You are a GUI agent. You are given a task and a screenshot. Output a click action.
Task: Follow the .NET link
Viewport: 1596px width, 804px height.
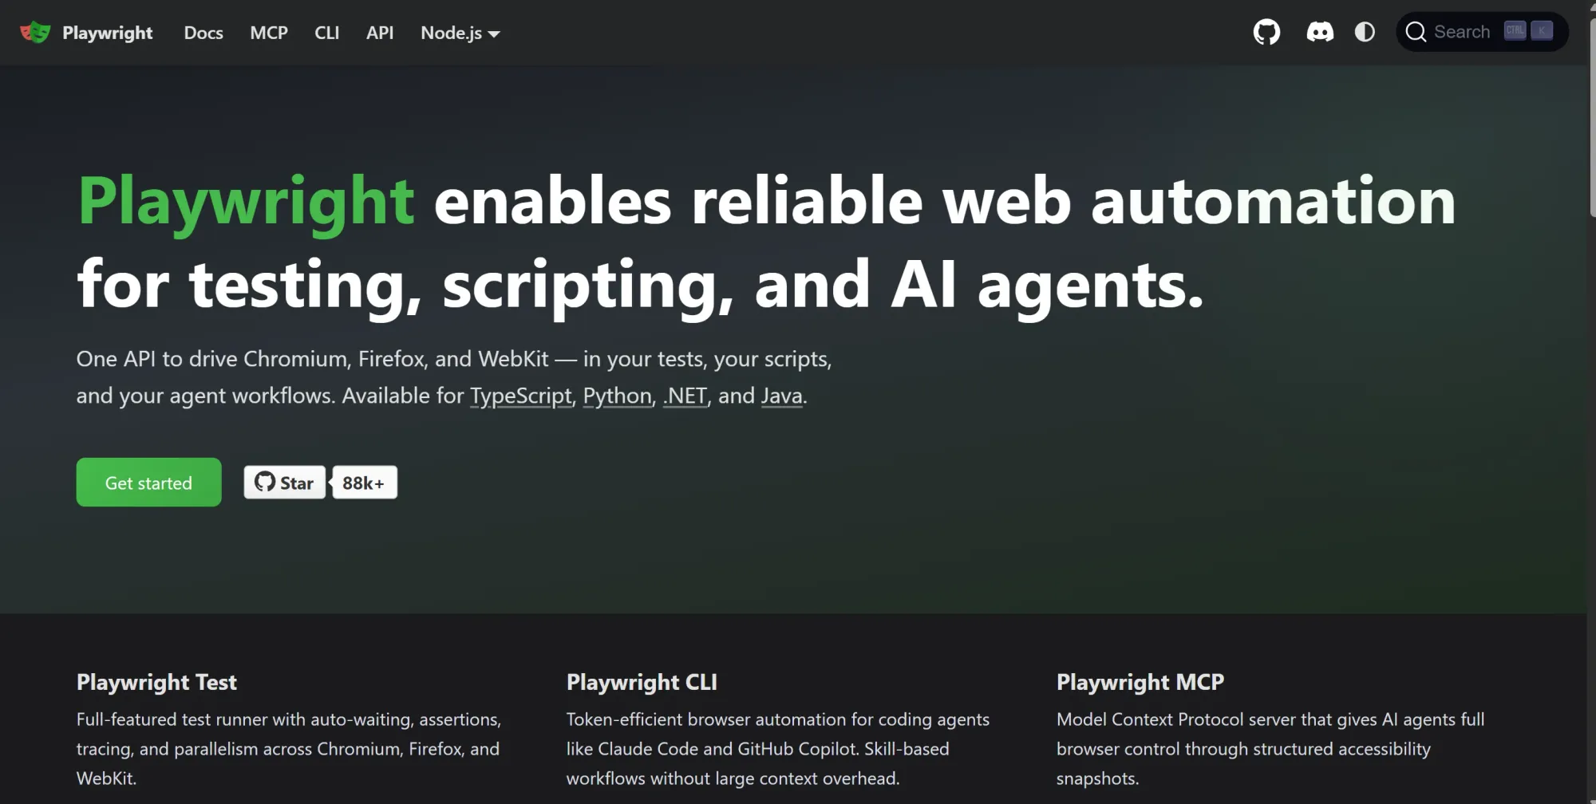pyautogui.click(x=685, y=396)
